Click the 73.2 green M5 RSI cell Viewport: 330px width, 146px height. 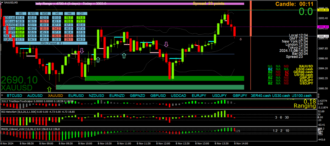[x=20, y=28]
